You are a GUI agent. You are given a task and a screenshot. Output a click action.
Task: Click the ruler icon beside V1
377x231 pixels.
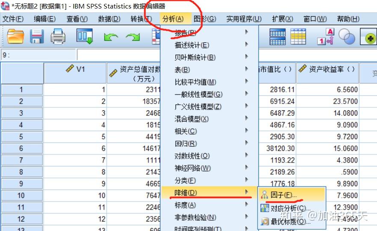tap(70, 68)
